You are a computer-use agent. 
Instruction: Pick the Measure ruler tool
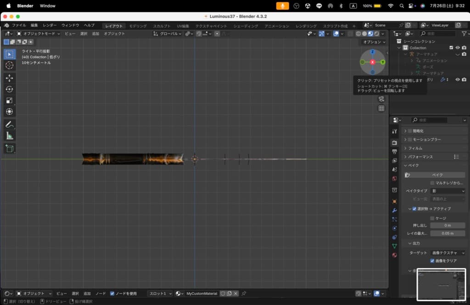tap(10, 136)
